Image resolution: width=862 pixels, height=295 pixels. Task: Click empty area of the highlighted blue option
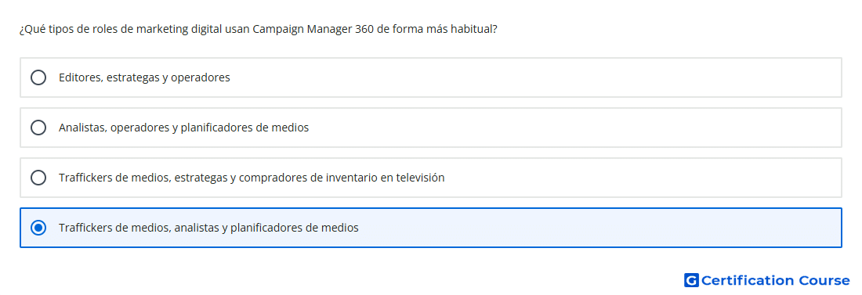[599, 228]
